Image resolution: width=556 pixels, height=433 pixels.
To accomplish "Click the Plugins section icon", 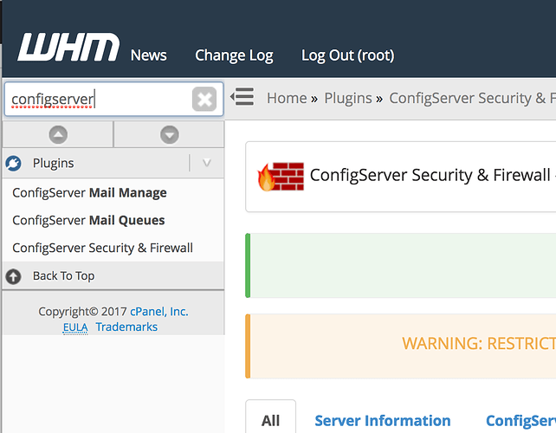I will coord(14,163).
